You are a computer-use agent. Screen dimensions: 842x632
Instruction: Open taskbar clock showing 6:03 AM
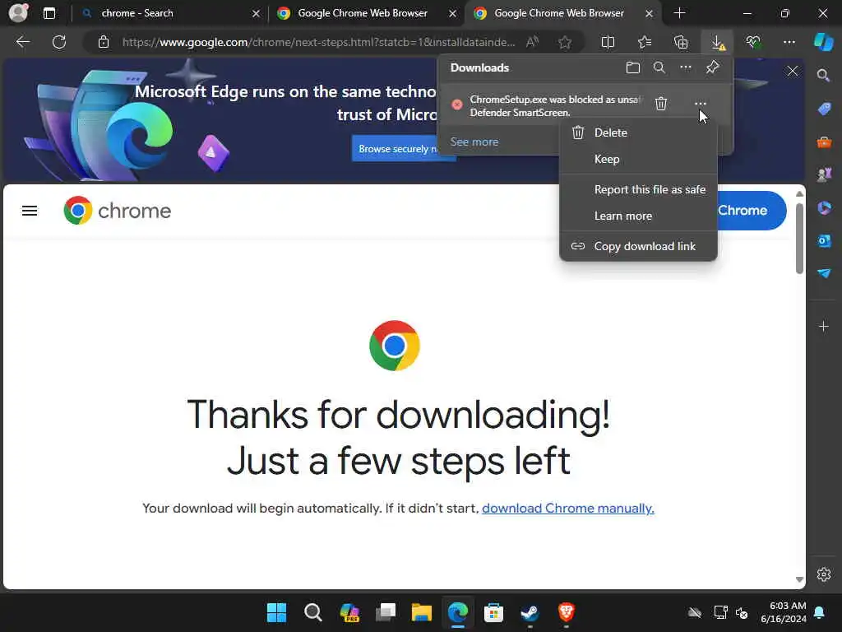click(x=784, y=612)
